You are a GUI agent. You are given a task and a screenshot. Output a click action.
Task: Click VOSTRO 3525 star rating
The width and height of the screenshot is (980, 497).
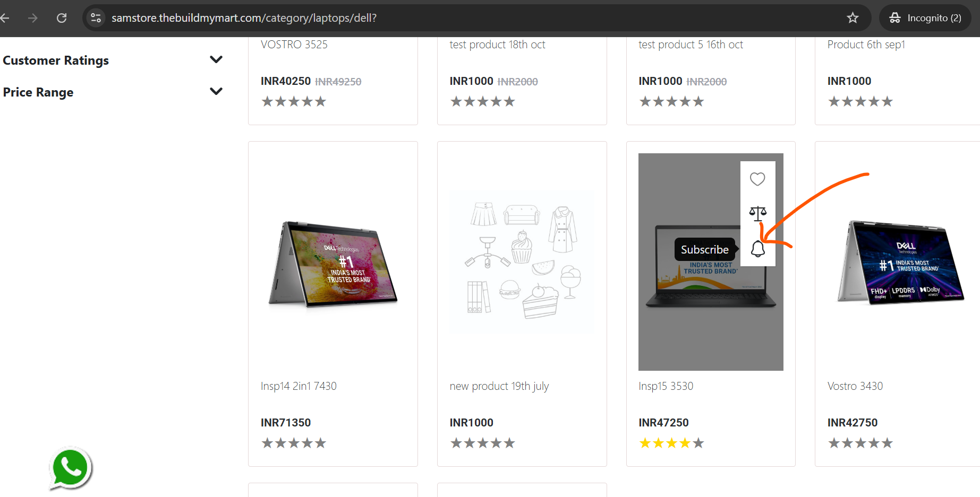[x=294, y=101]
